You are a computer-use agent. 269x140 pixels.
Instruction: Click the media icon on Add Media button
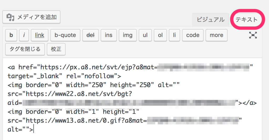(10, 17)
